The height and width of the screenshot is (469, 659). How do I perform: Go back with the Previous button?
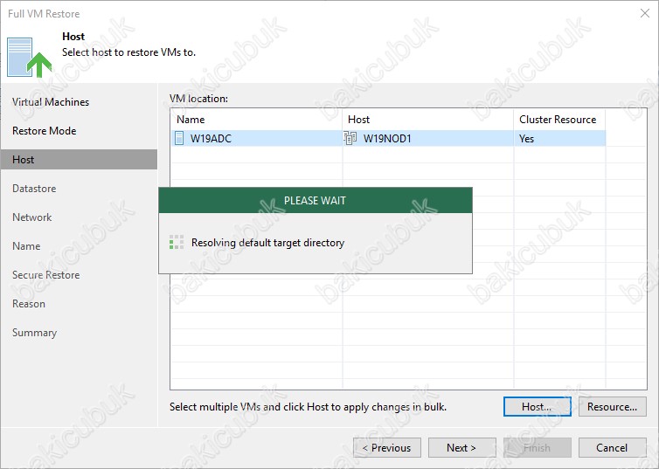387,447
